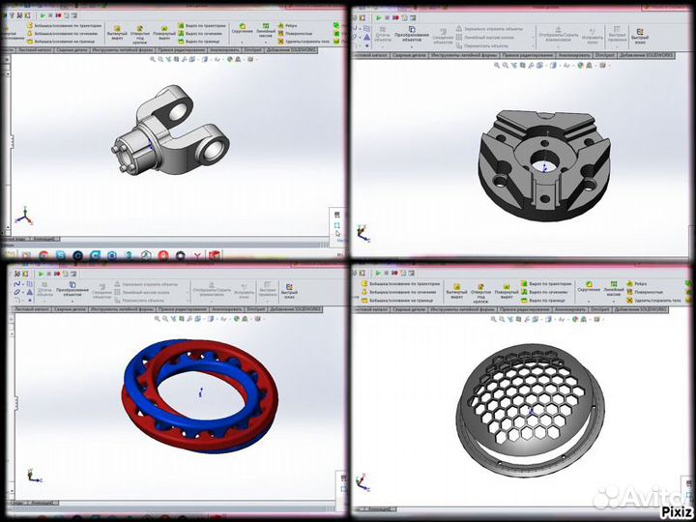Toggle Отобразить/Скрыть взаимосвязи above the bearing model
This screenshot has width=696, height=522.
[210, 290]
